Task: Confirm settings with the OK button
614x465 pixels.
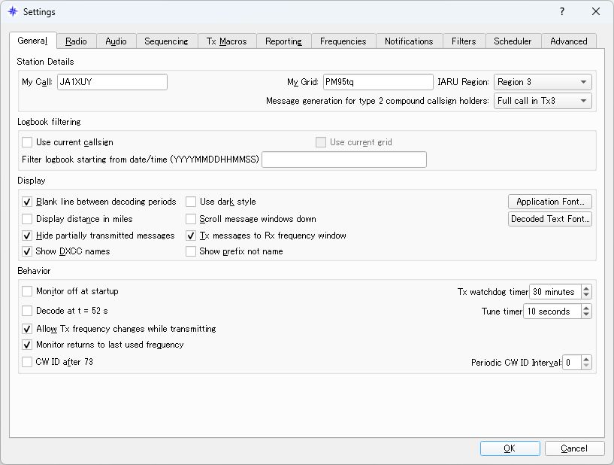Action: (x=510, y=448)
